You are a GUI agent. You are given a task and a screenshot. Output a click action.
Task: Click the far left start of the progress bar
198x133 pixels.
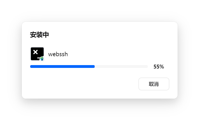pyautogui.click(x=31, y=66)
